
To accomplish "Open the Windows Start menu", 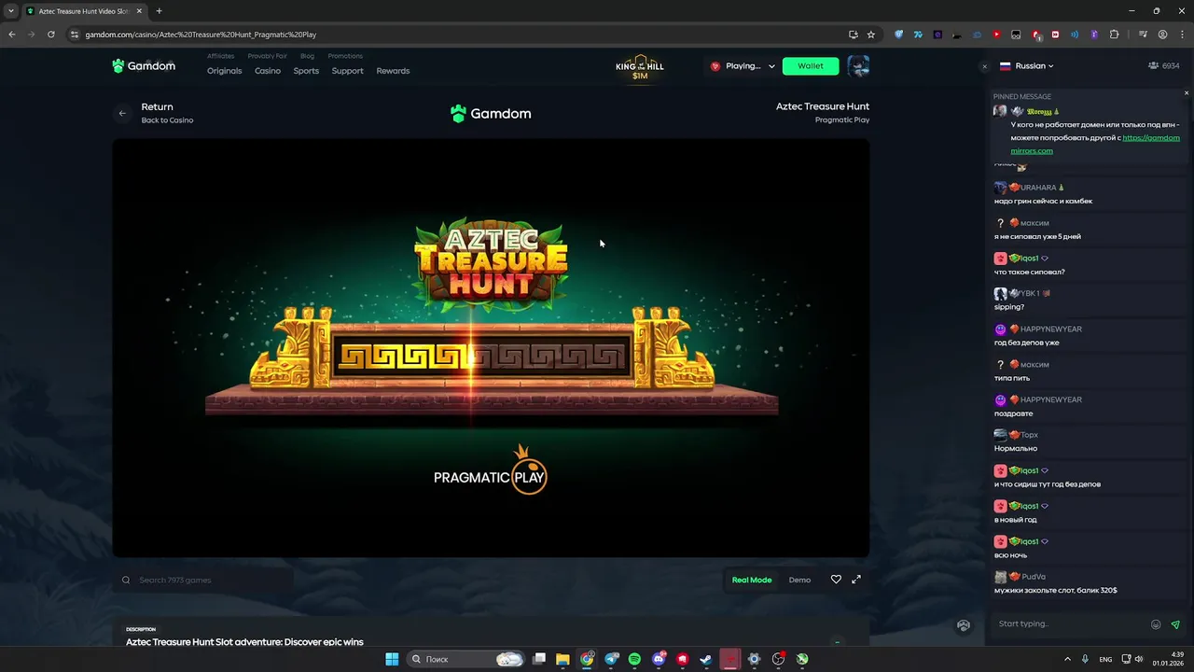I will (x=392, y=659).
